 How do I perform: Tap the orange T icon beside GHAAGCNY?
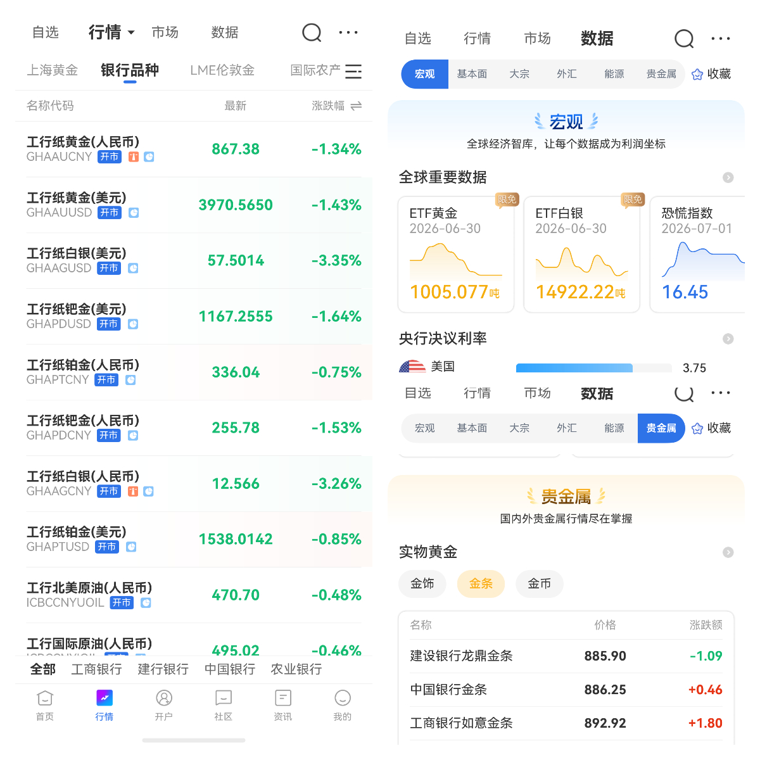(x=133, y=491)
